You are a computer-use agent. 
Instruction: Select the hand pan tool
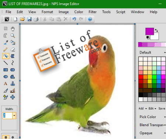(13, 29)
